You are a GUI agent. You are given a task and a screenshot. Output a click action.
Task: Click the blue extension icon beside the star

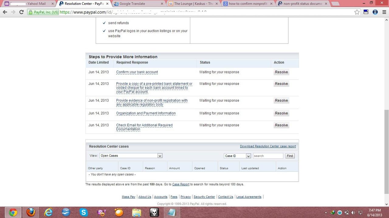(x=366, y=12)
